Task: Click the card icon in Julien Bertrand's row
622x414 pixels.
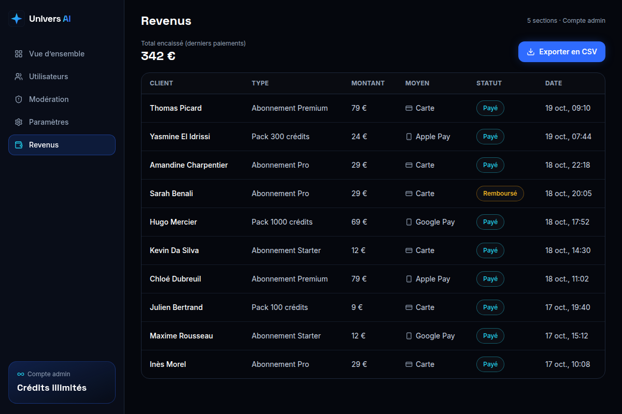Action: point(409,307)
